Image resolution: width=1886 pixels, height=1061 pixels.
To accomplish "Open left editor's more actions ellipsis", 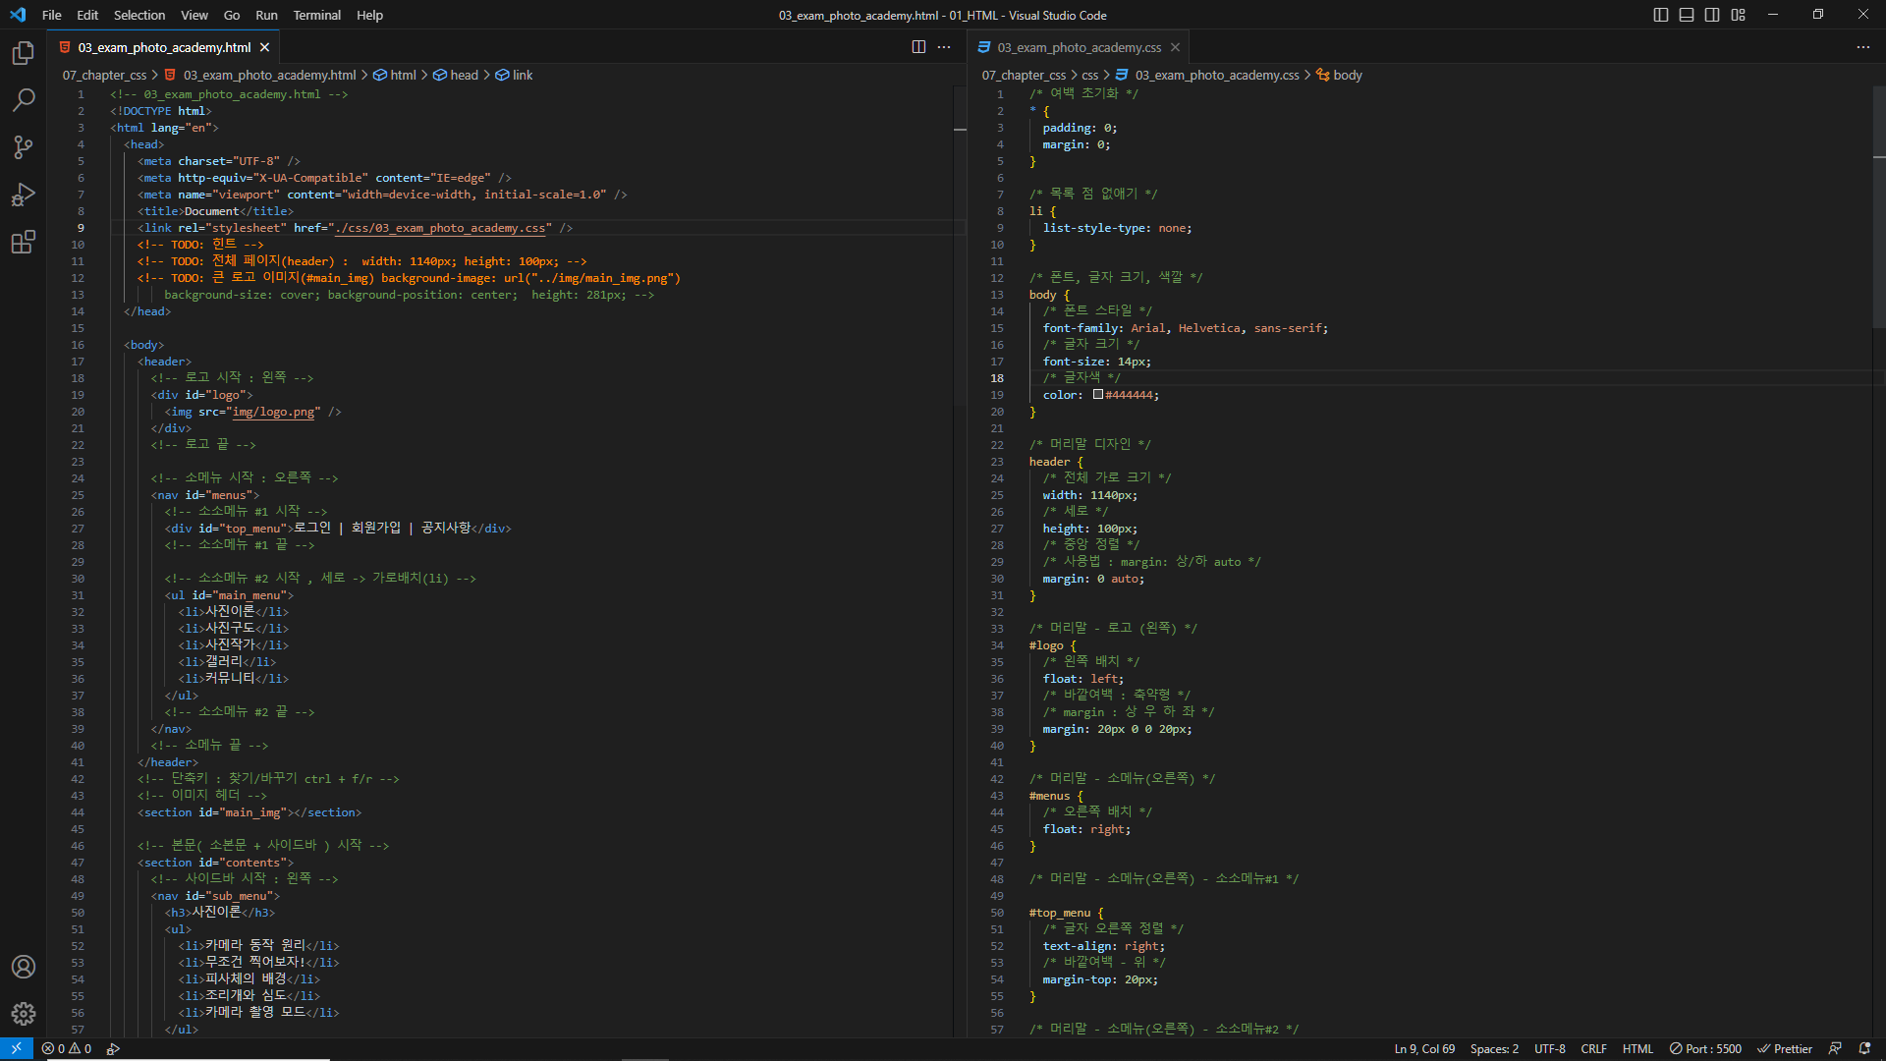I will point(944,47).
